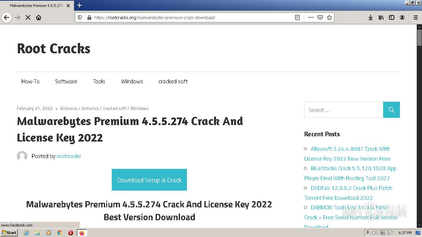Open the cracked soft menu item
This screenshot has height=237, width=422.
click(173, 81)
